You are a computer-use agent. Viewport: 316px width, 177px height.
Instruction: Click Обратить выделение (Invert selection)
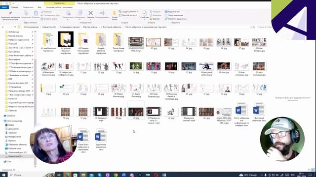click(176, 19)
